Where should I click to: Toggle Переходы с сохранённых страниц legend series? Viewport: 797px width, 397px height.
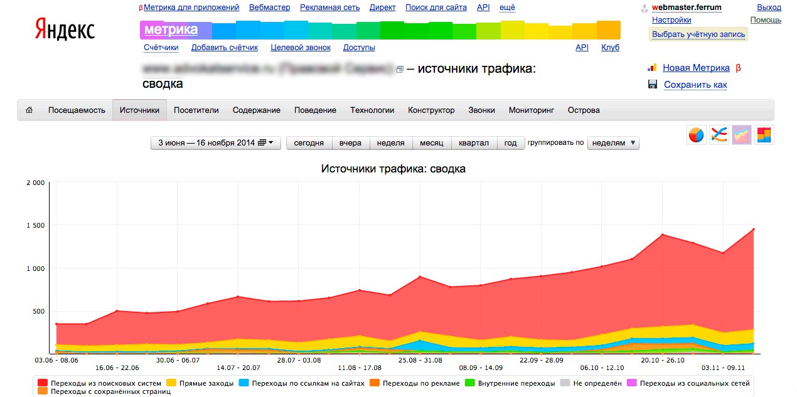pos(104,391)
